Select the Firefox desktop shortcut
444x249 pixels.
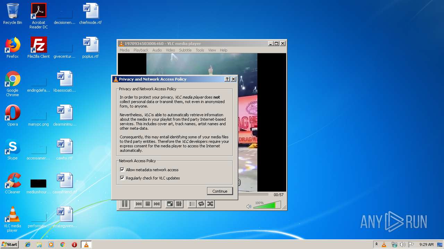[x=12, y=48]
